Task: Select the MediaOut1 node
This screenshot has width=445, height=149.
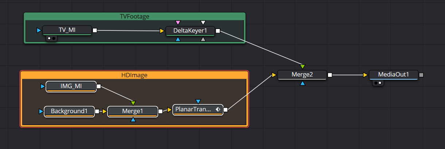Action: 393,75
